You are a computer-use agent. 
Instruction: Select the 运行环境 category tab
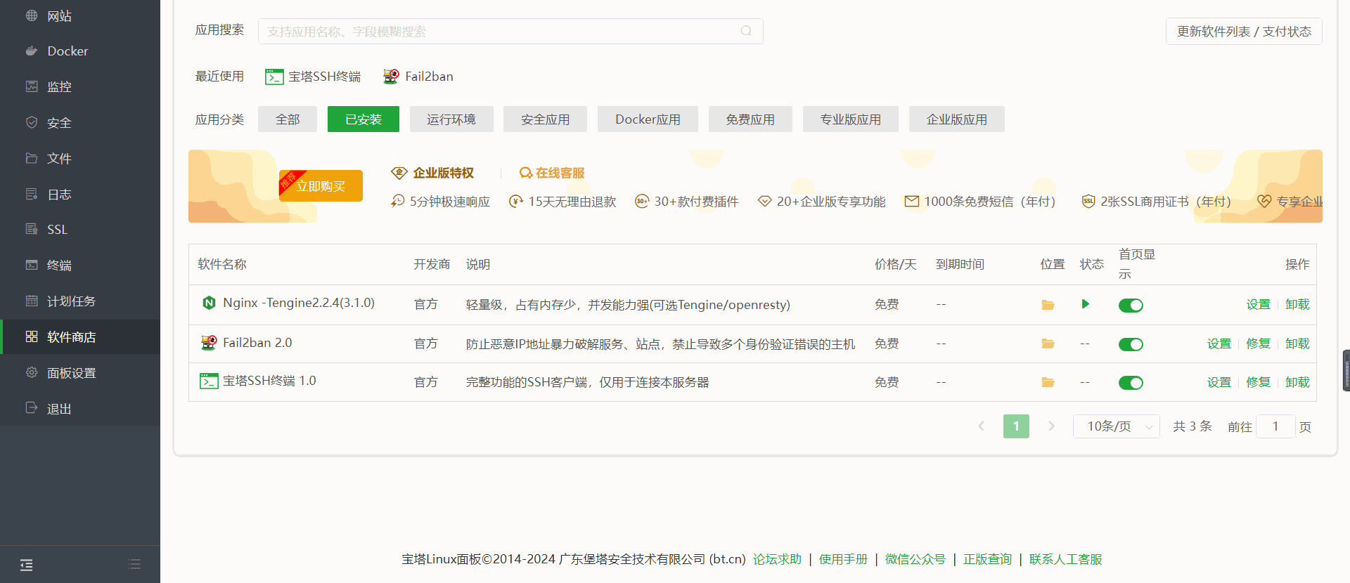click(x=451, y=119)
